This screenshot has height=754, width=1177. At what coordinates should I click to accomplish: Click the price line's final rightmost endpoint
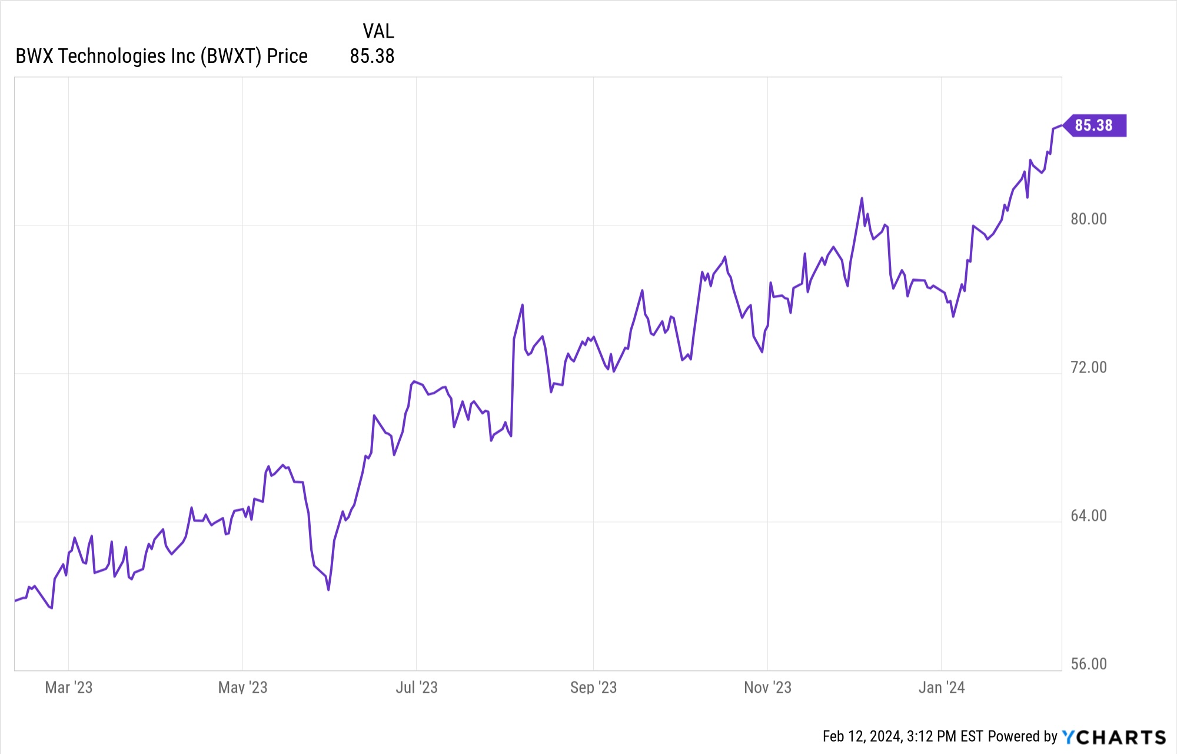coord(1061,125)
